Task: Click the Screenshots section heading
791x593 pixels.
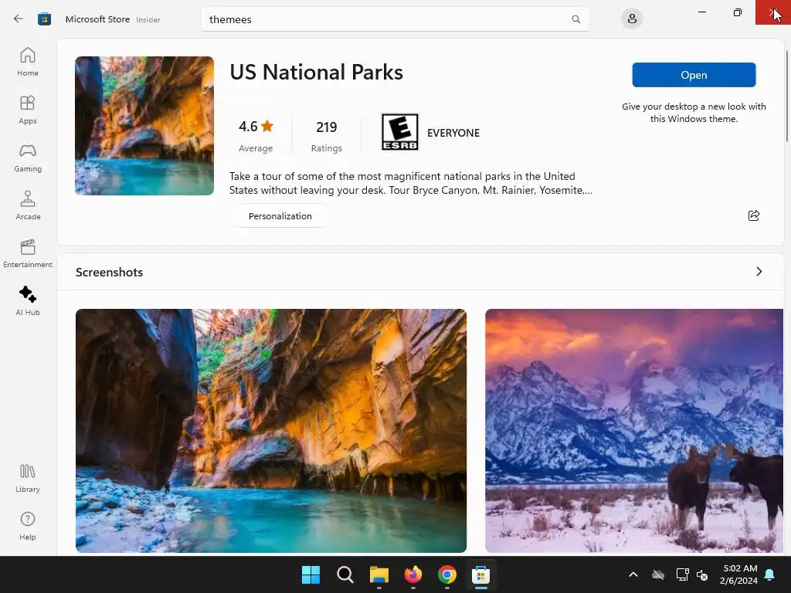Action: [x=110, y=273]
